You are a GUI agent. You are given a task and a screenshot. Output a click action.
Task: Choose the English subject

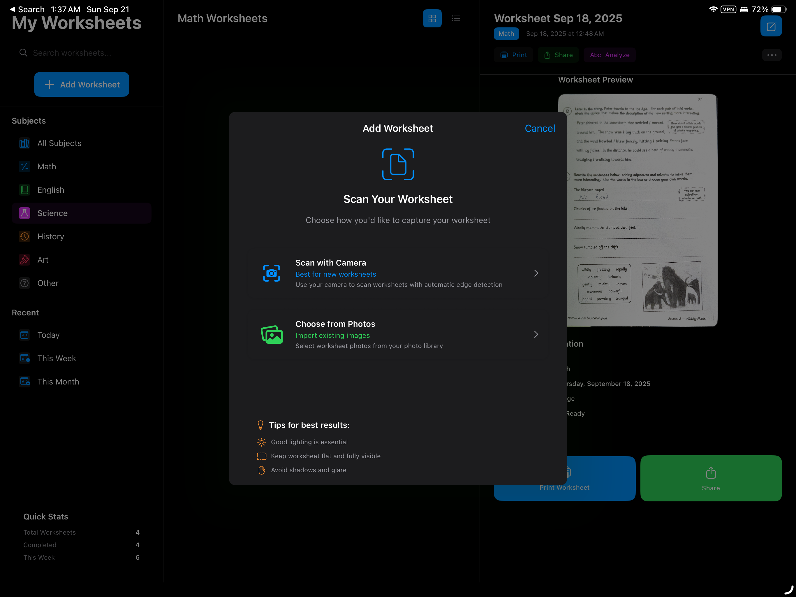81,190
